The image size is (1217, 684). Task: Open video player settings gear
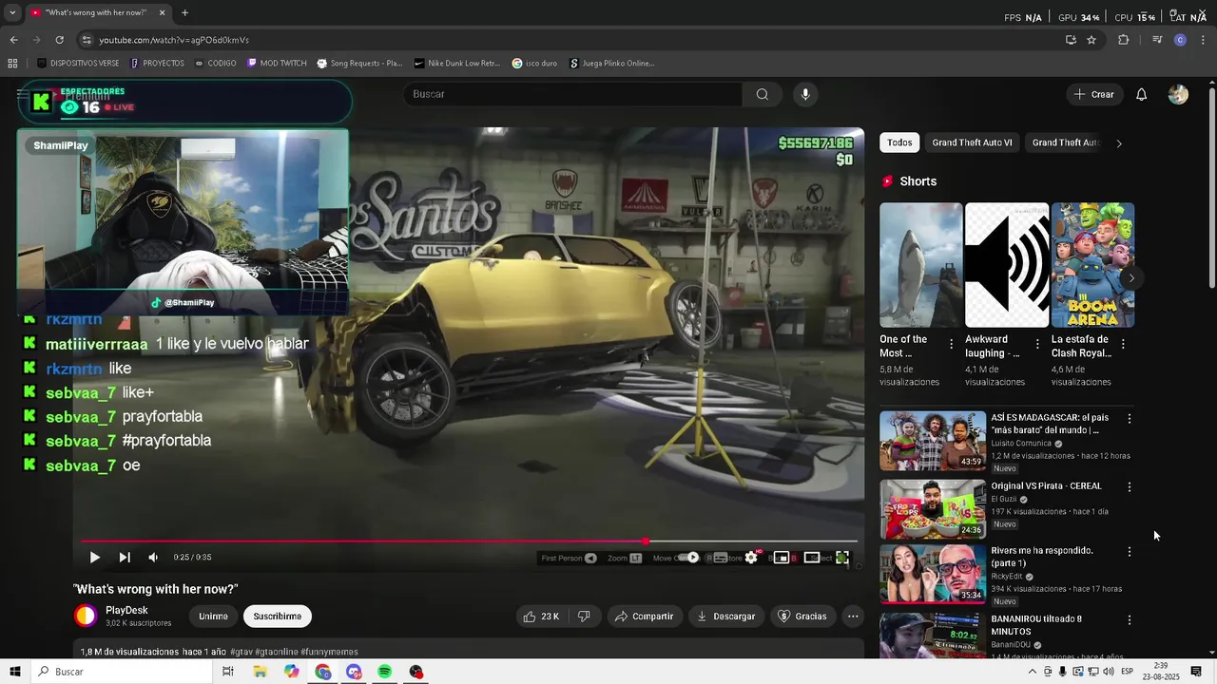(751, 558)
